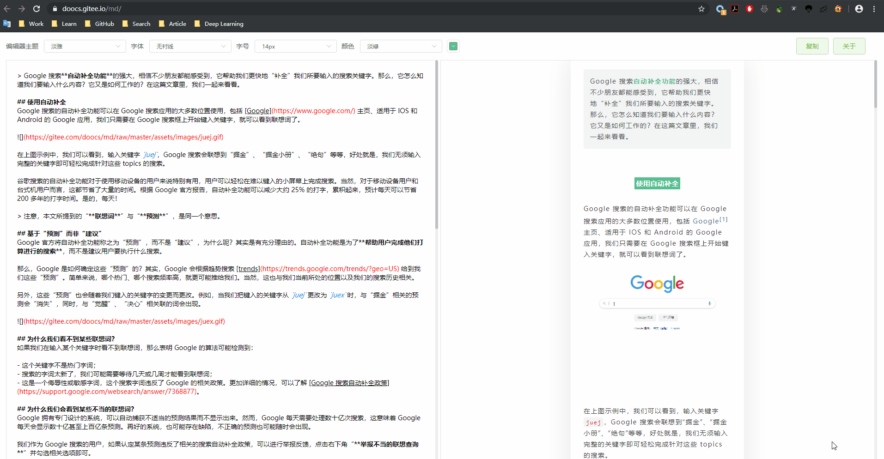Screen dimensions: 884x459
Task: Open the Chrome three-dot menu
Action: pyautogui.click(x=874, y=9)
